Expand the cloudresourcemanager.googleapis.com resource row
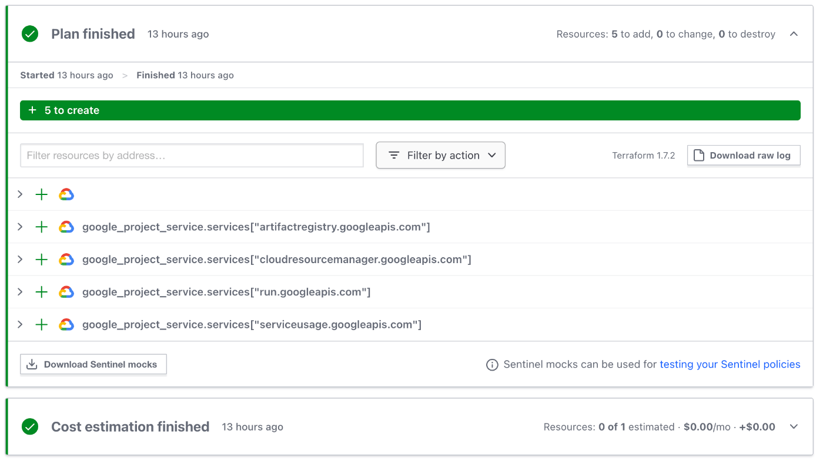 [x=20, y=260]
